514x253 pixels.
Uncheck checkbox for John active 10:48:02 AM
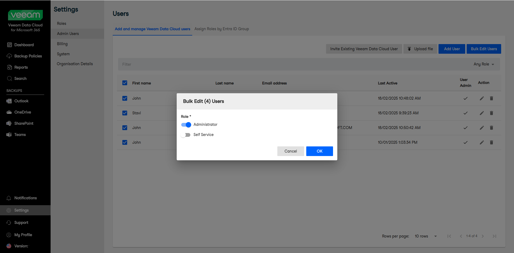pos(125,98)
